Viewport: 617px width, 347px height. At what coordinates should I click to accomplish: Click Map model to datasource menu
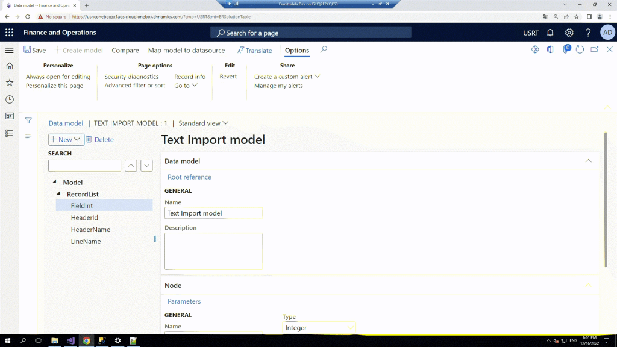click(186, 51)
